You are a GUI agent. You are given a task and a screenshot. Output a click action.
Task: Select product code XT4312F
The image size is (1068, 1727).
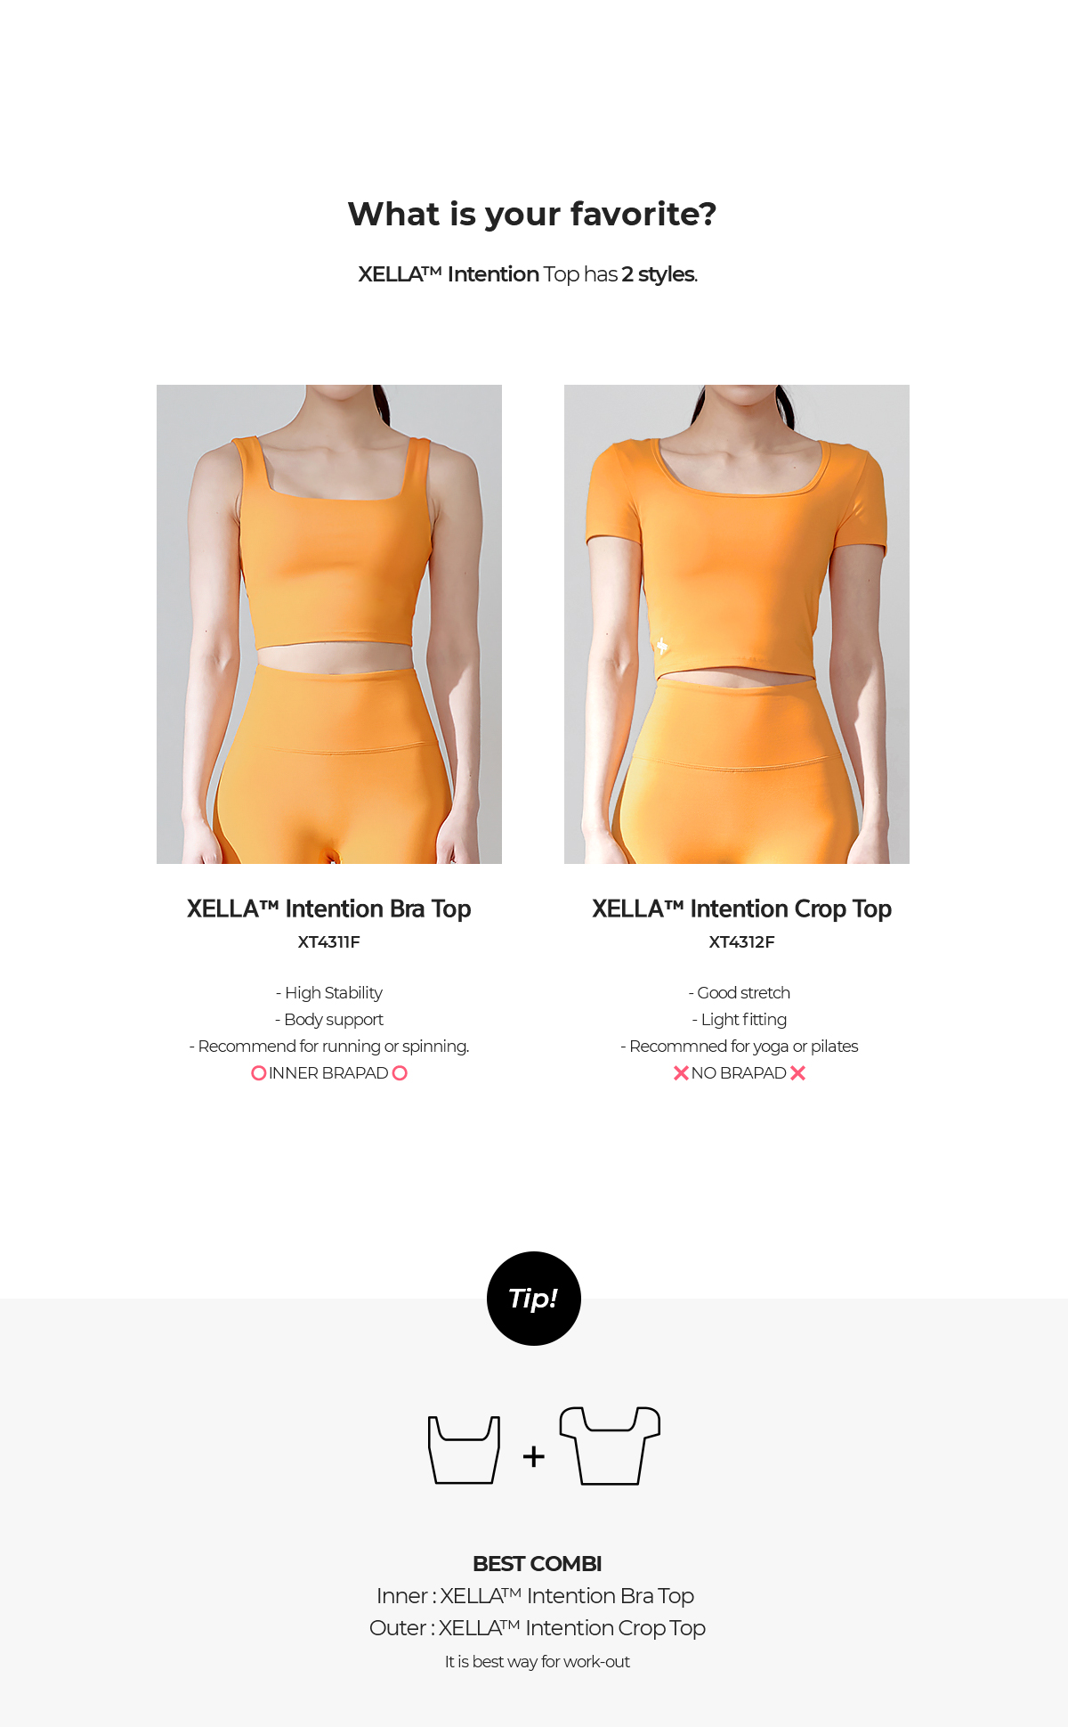point(742,942)
